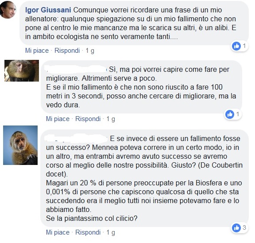Reply to the '100 metri in 3 secondi' comment
The image size is (255, 243).
click(x=88, y=119)
